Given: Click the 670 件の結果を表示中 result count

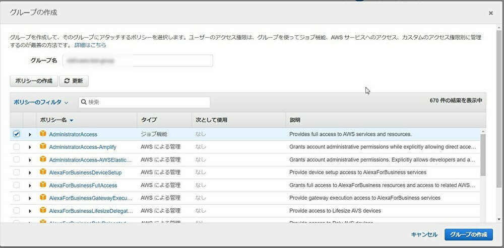Looking at the screenshot, I should click(x=456, y=101).
